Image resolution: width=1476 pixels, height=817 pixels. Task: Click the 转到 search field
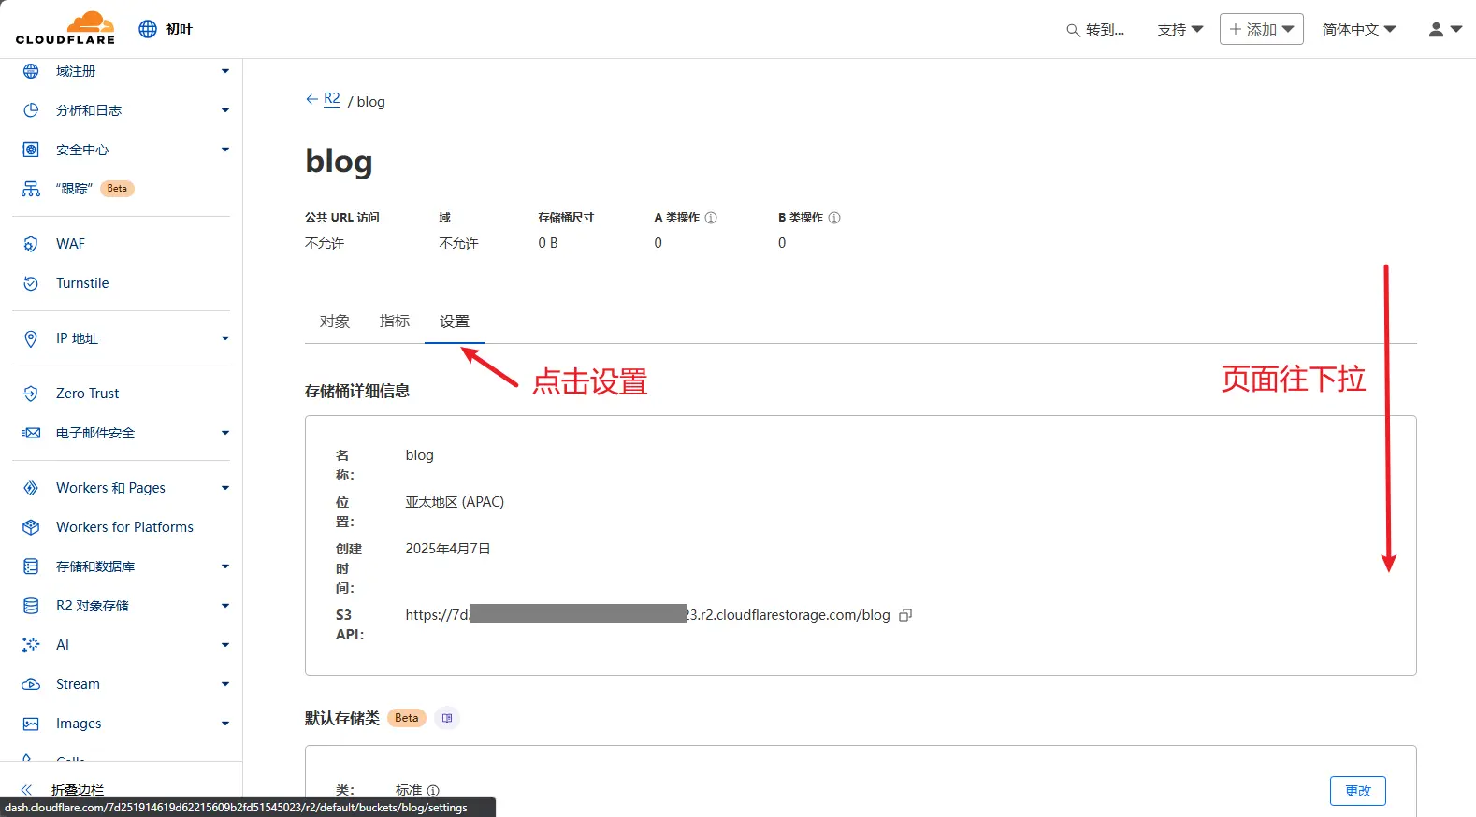tap(1095, 30)
